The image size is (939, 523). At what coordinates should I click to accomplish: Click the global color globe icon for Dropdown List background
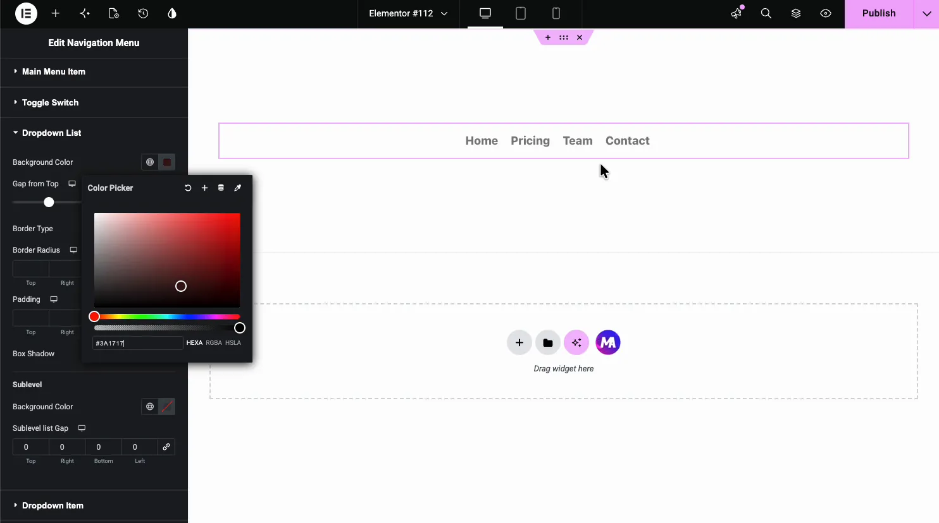click(150, 162)
